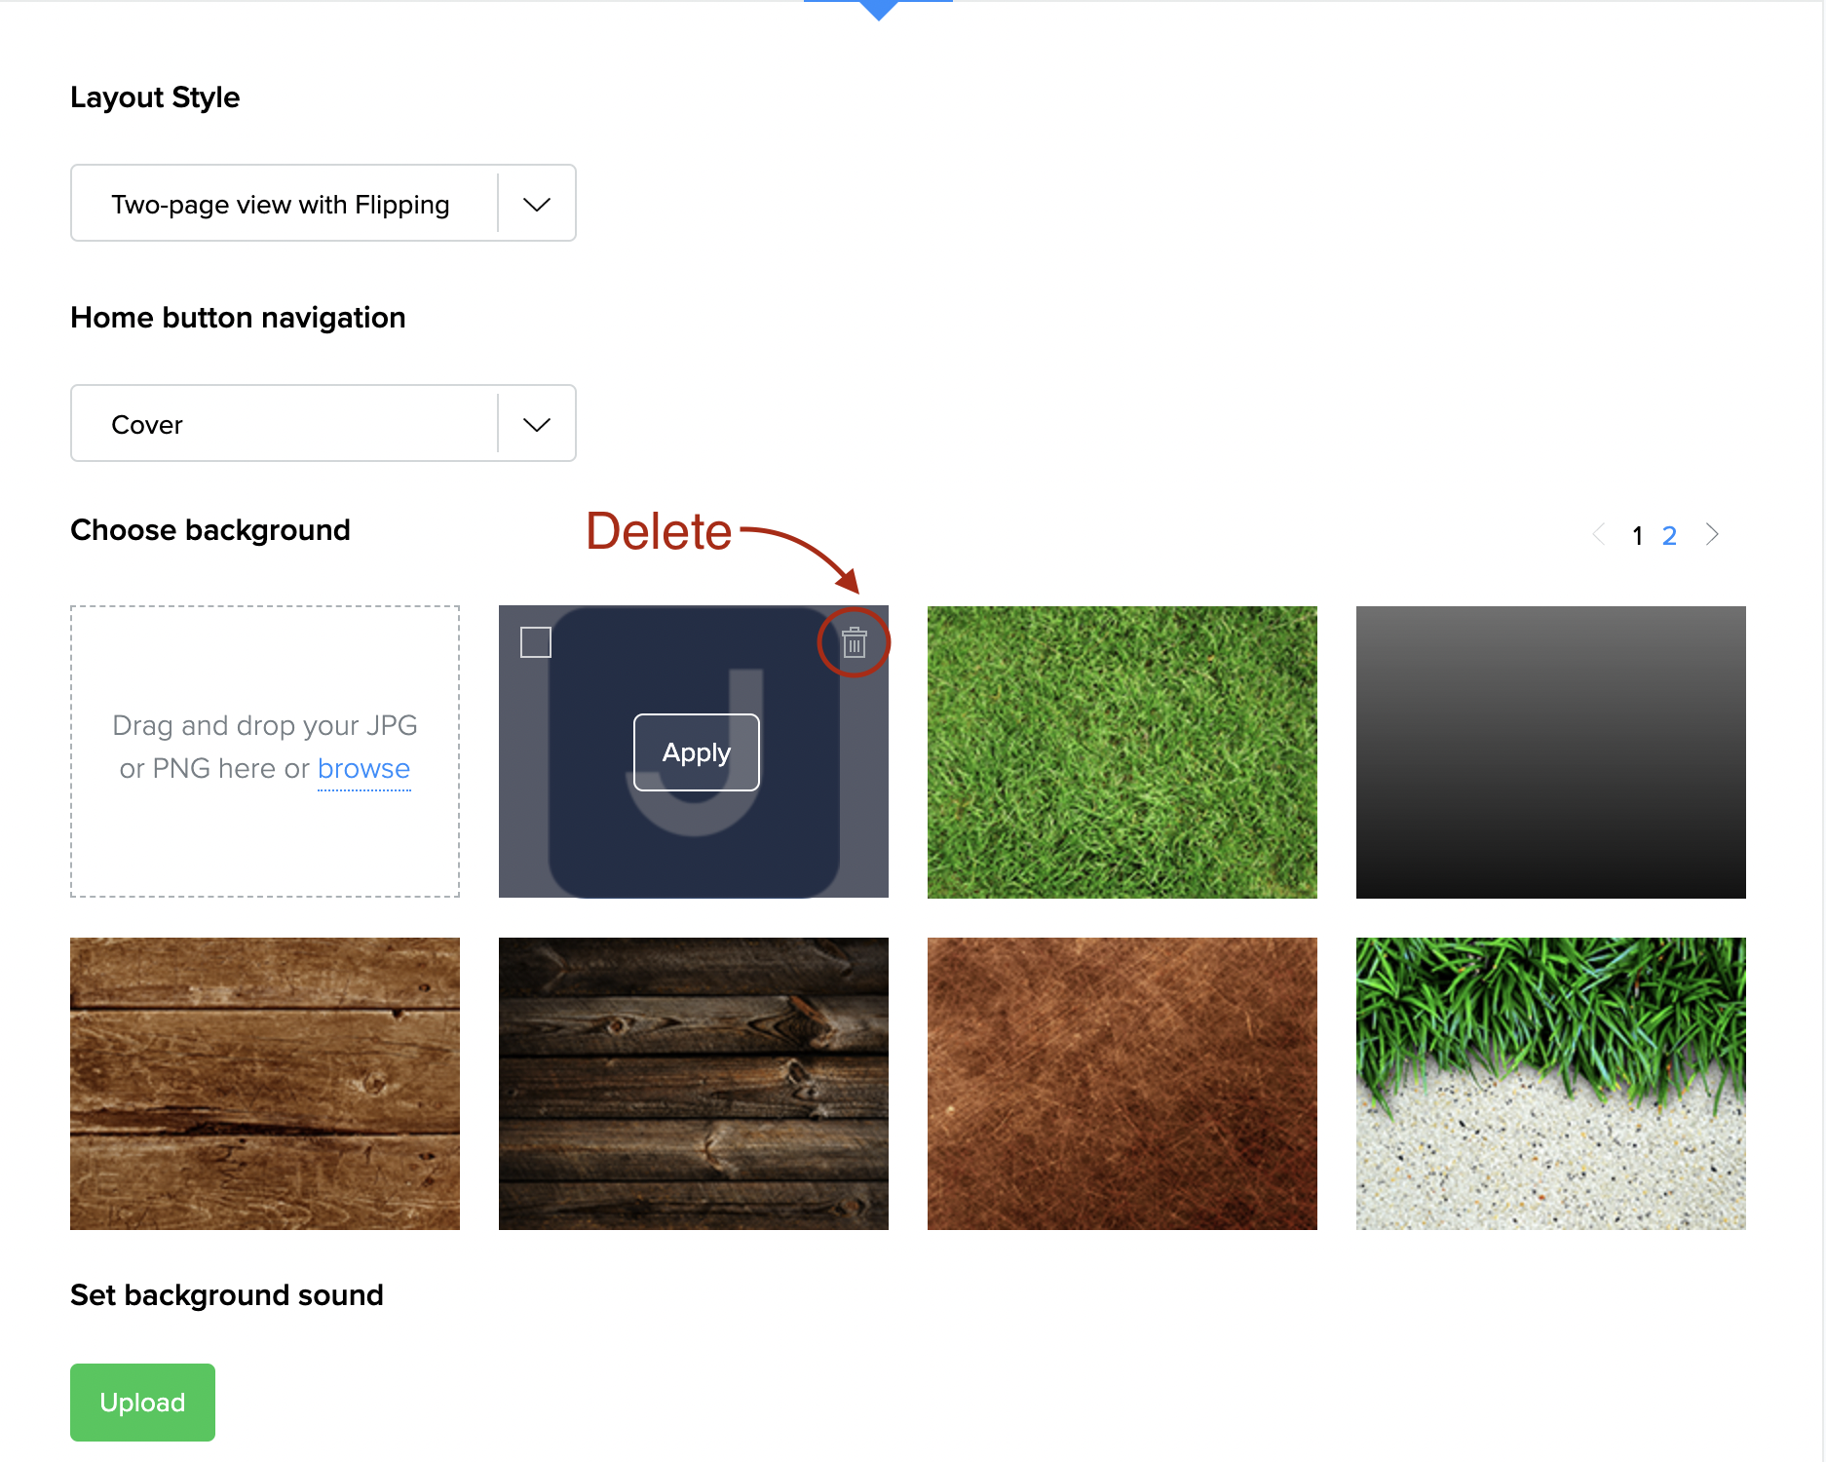This screenshot has height=1462, width=1826.
Task: Choose the dark gray gradient background
Action: click(x=1550, y=751)
